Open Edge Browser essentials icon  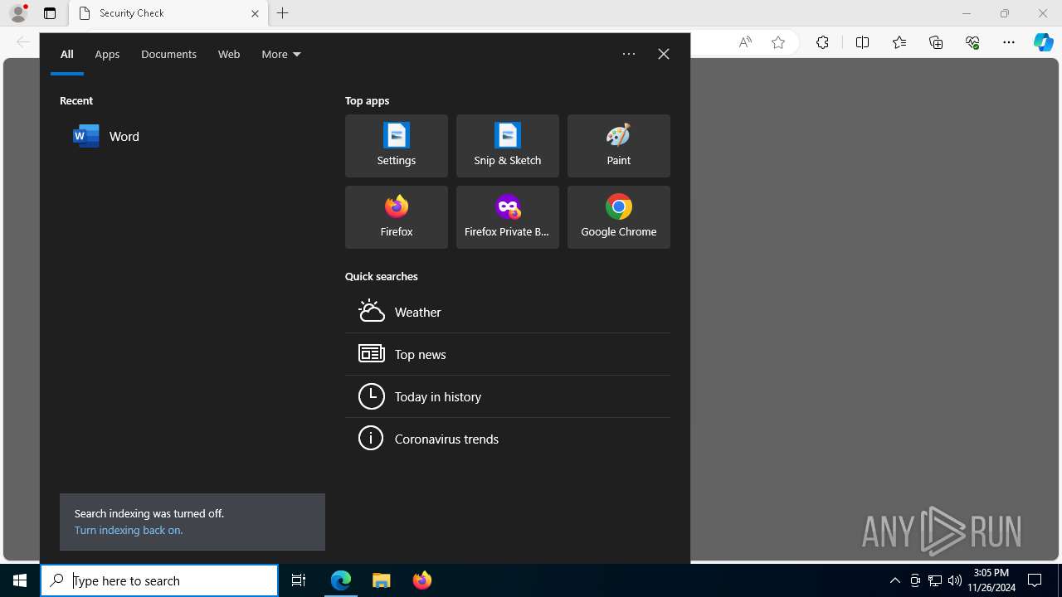972,42
